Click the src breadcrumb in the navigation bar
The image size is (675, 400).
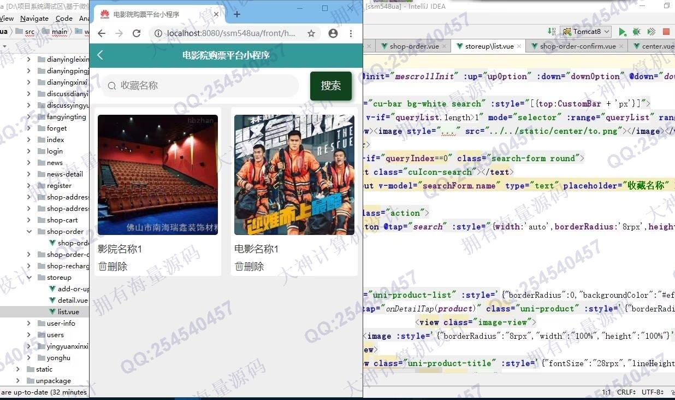coord(29,32)
